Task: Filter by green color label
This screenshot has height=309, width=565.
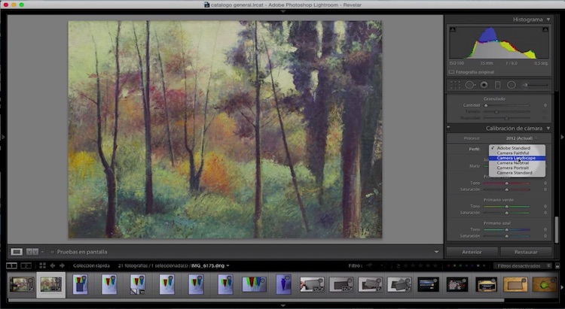Action: pyautogui.click(x=460, y=266)
